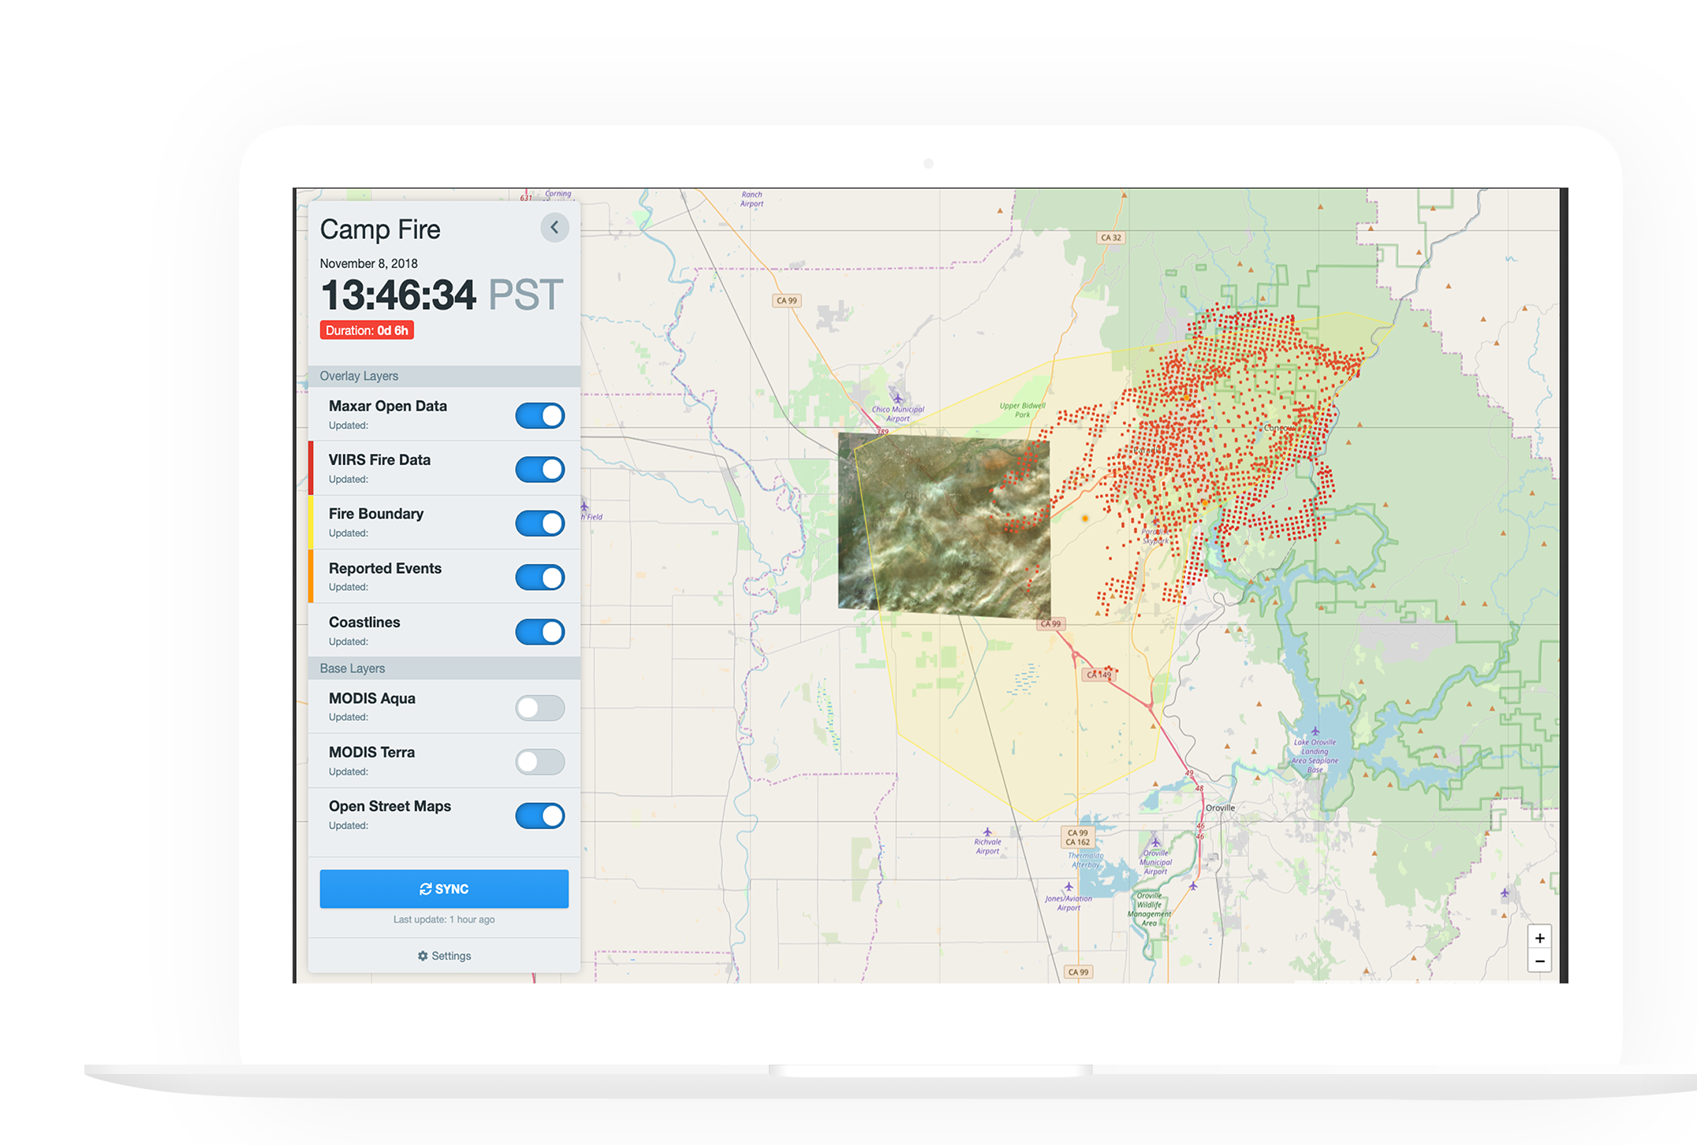Image resolution: width=1697 pixels, height=1145 pixels.
Task: Click the Lake Oroville Landing seaplane icon
Action: coord(1315,731)
